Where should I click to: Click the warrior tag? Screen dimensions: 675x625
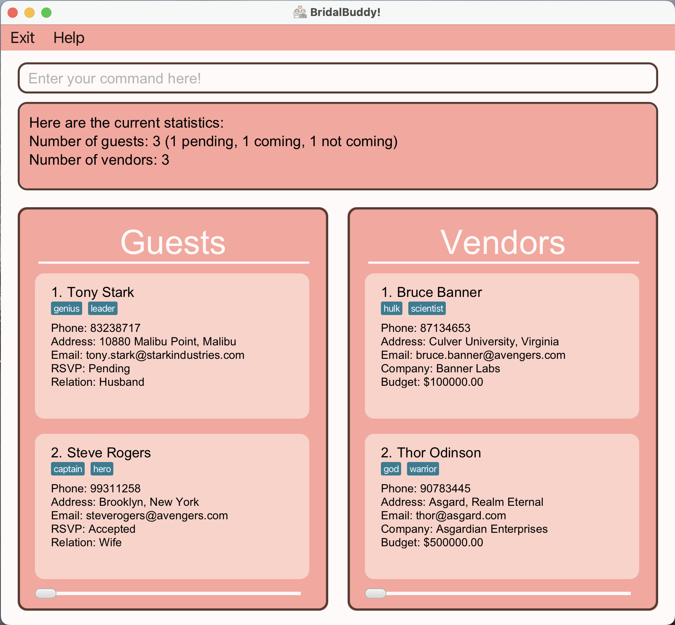[423, 469]
